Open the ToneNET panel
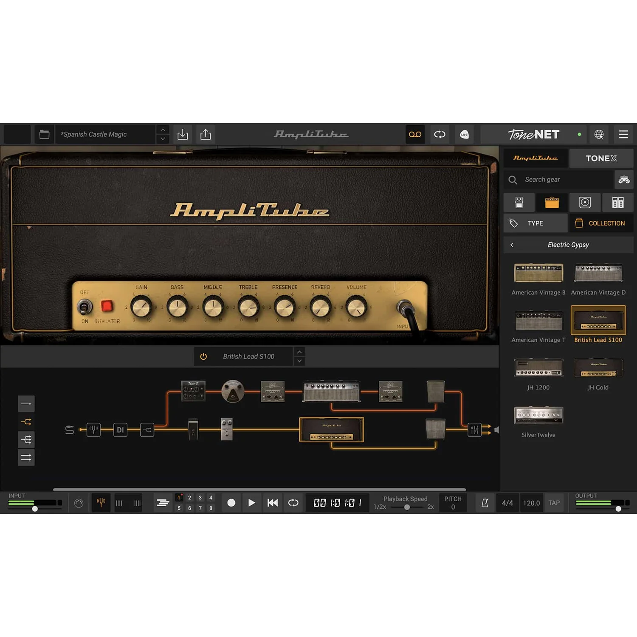 [534, 135]
